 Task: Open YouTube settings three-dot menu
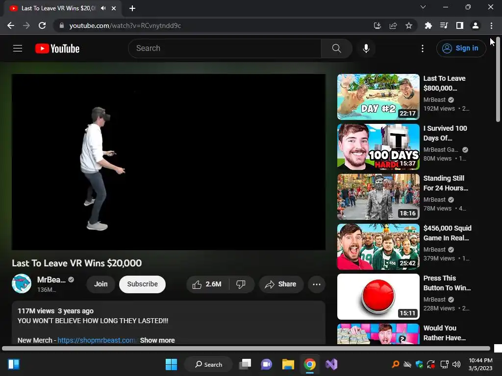coord(423,48)
